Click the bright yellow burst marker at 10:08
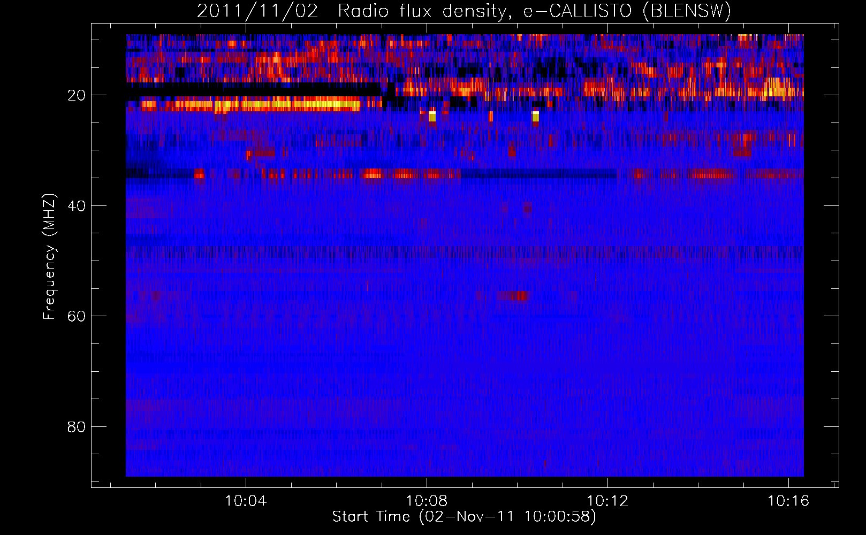 (432, 116)
